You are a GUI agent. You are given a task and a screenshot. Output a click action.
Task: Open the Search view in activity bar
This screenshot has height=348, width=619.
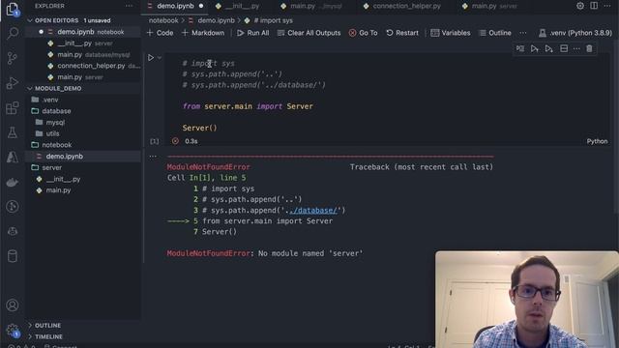coord(13,33)
